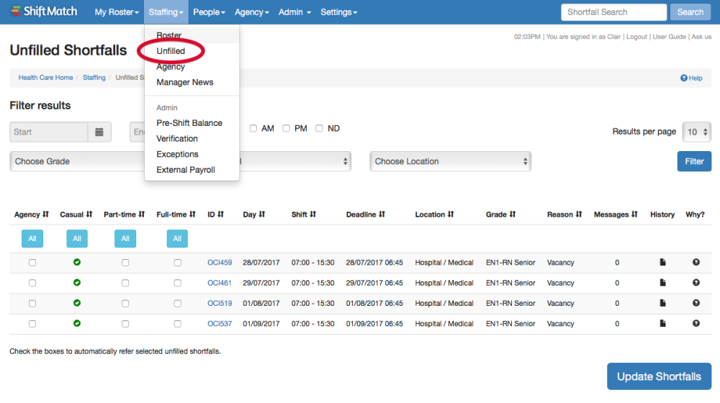The height and width of the screenshot is (403, 720).
Task: Tick the PM shift checkbox
Action: (x=286, y=129)
